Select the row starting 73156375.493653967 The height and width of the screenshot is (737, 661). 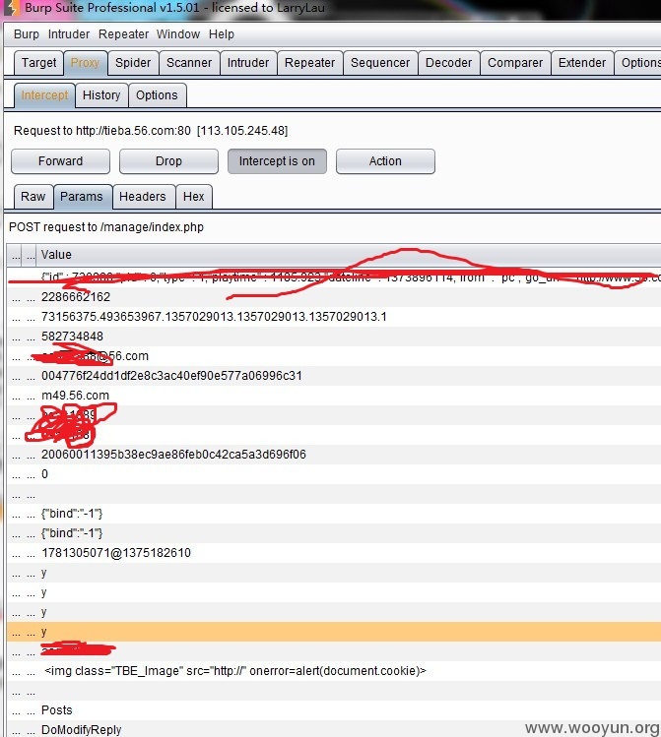[x=334, y=317]
